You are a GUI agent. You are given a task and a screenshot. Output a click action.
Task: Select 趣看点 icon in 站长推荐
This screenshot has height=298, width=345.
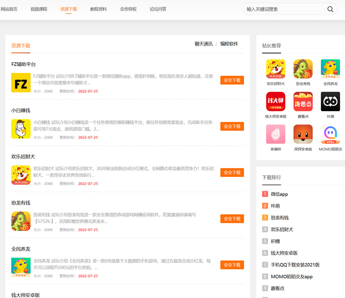click(303, 102)
